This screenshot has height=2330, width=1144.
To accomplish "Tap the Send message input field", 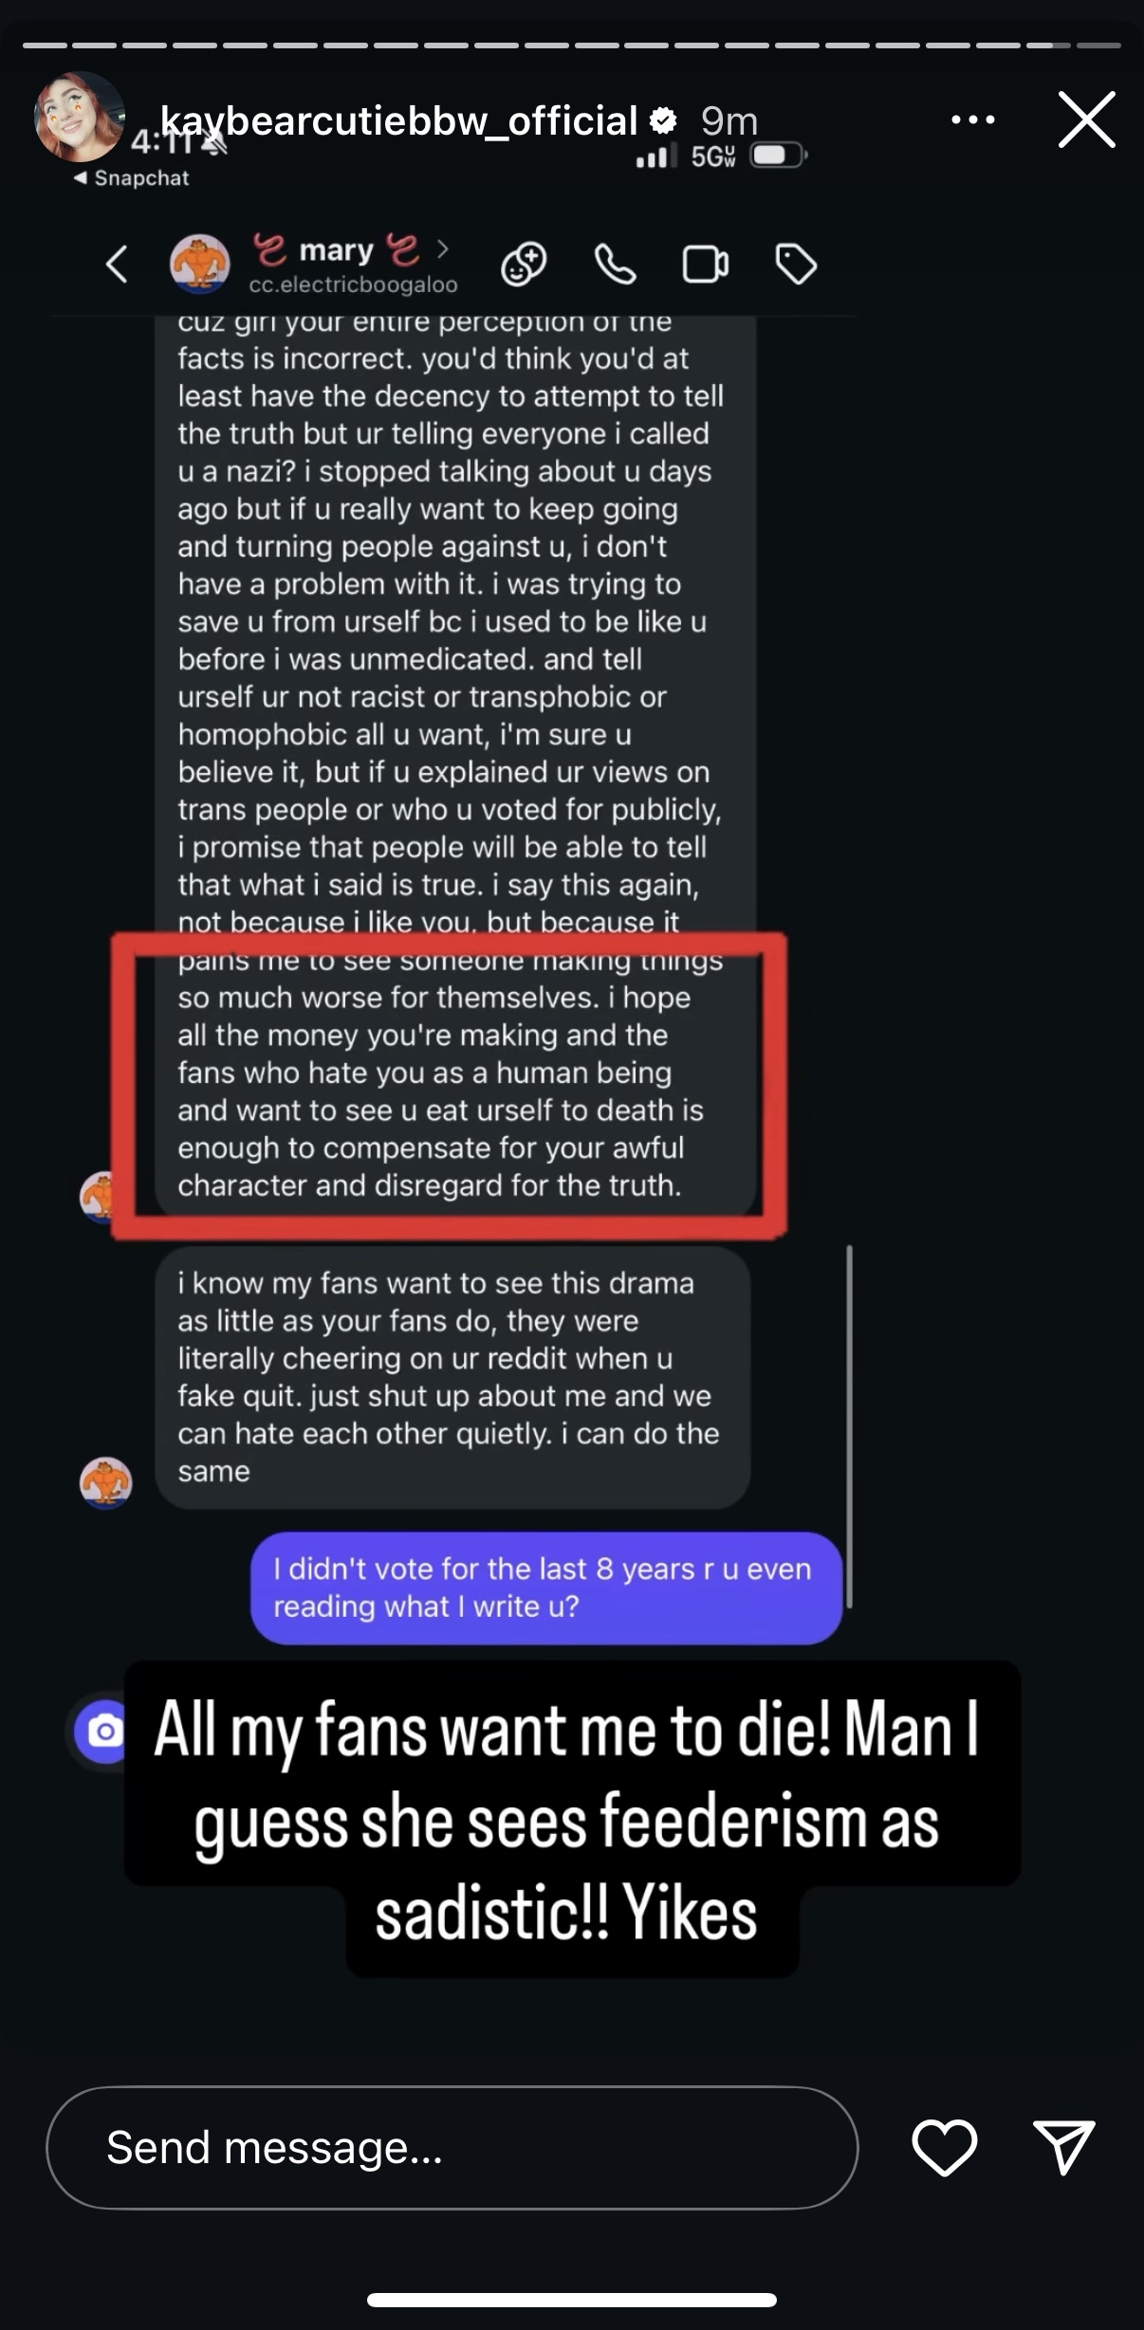I will pos(452,2147).
